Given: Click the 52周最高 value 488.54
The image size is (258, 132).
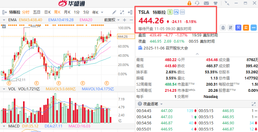Looking at the screenshot, I should (171, 84).
